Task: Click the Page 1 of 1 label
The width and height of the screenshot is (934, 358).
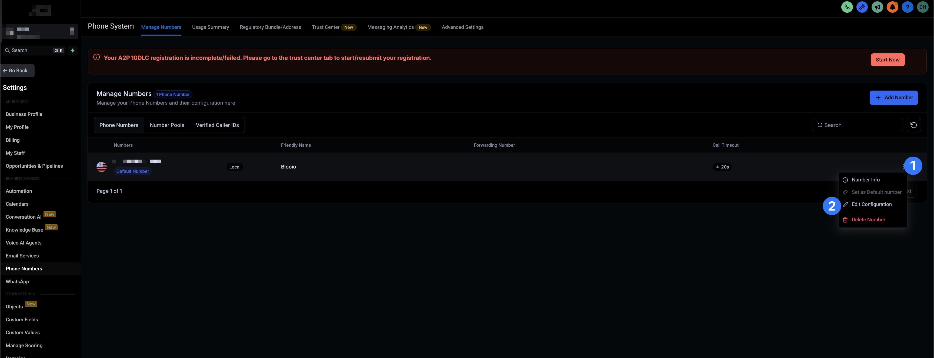Action: [109, 191]
